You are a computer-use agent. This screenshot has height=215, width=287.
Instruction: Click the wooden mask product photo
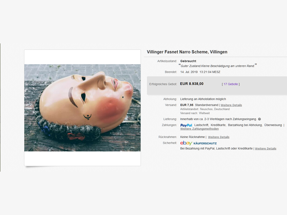pos(83,108)
